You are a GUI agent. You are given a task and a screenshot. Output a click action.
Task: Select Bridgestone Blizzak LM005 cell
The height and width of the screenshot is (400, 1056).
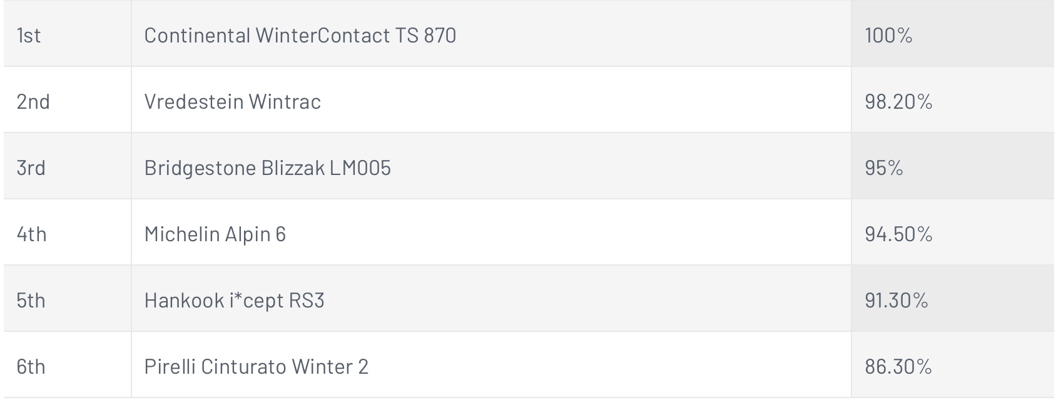click(491, 166)
